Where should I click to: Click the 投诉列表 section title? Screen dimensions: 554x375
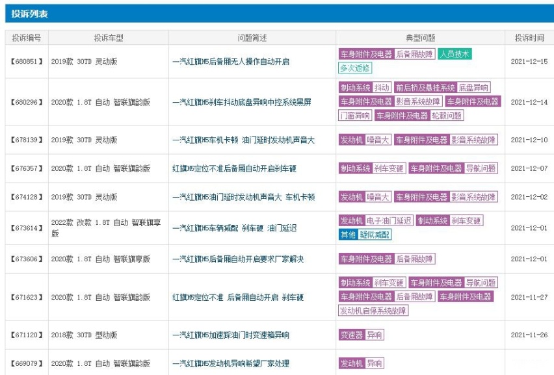pyautogui.click(x=29, y=14)
